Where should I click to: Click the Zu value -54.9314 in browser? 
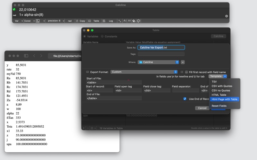pos(22,100)
